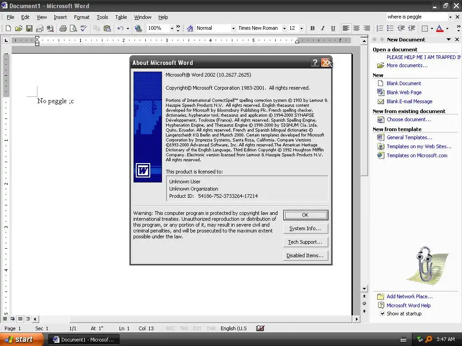462x346 pixels.
Task: Open the 100% zoom dropdown
Action: [x=172, y=28]
